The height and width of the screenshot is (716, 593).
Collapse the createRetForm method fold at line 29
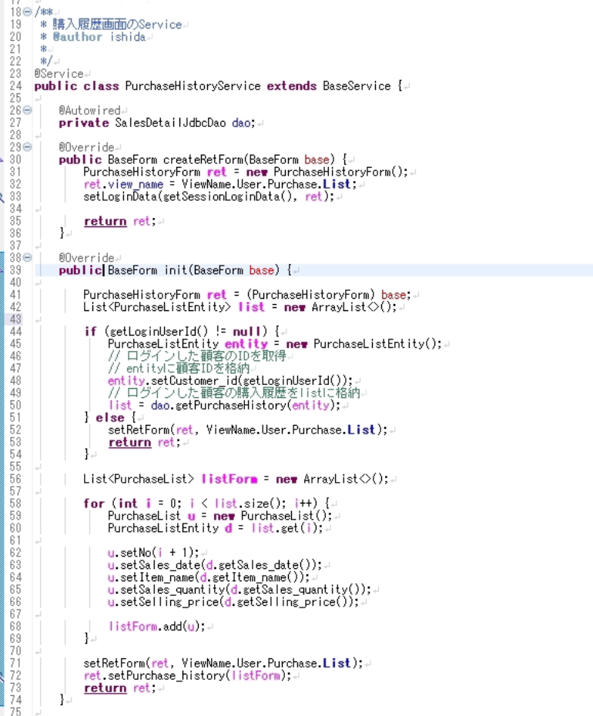(27, 147)
